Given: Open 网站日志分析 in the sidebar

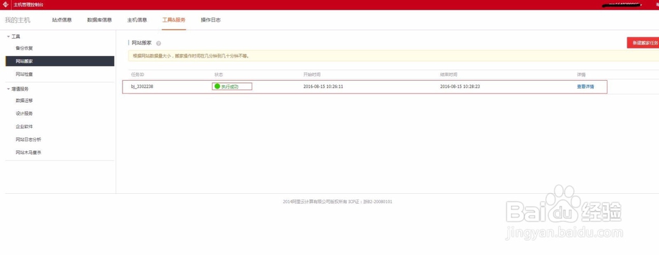Looking at the screenshot, I should [28, 140].
